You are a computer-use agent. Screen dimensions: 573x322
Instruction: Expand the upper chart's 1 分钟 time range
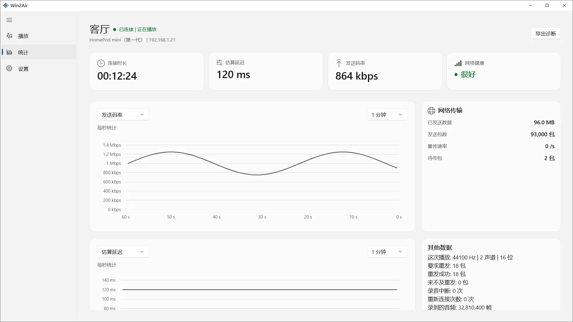point(387,114)
